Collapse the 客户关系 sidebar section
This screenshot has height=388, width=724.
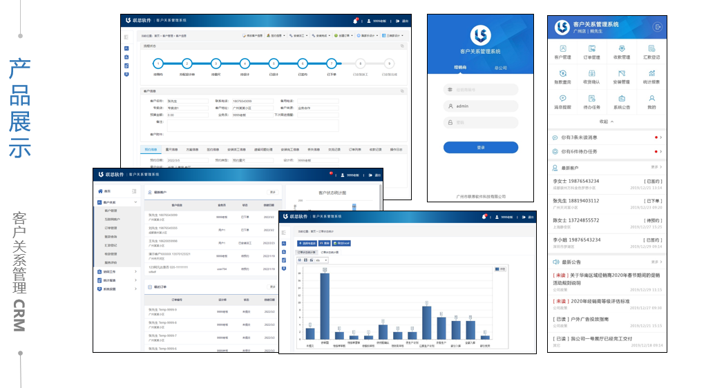tap(135, 202)
